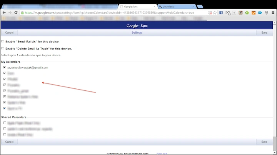Click the browser Back arrow

pyautogui.click(x=4, y=13)
